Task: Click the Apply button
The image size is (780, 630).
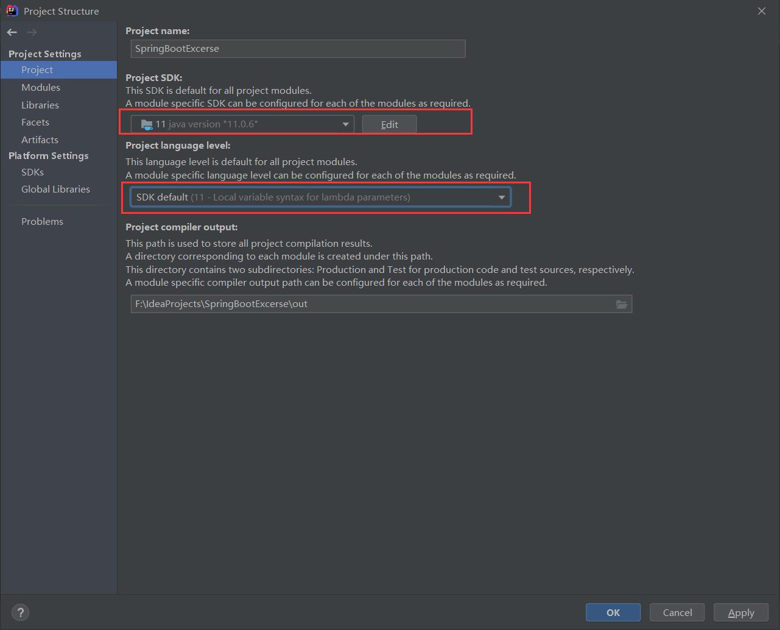Action: (741, 612)
